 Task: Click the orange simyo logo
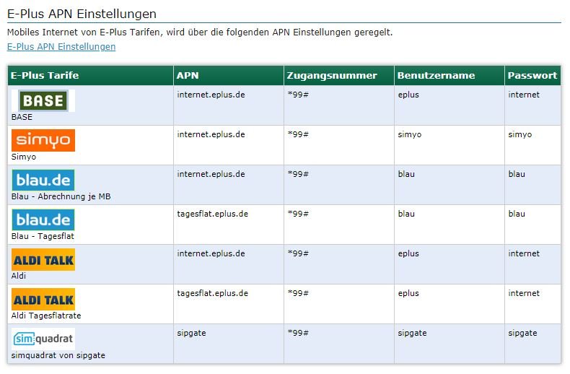(43, 140)
